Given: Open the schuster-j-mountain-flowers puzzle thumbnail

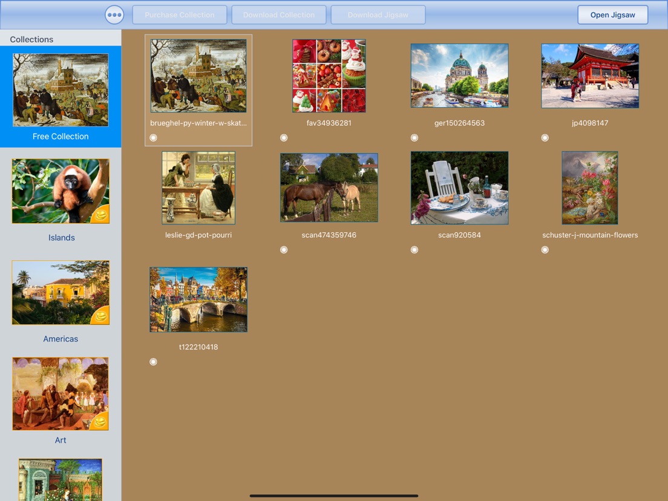Looking at the screenshot, I should click(589, 188).
